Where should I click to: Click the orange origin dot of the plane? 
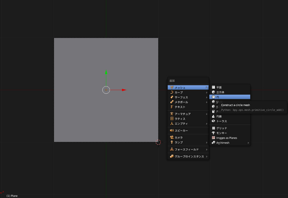(106, 90)
